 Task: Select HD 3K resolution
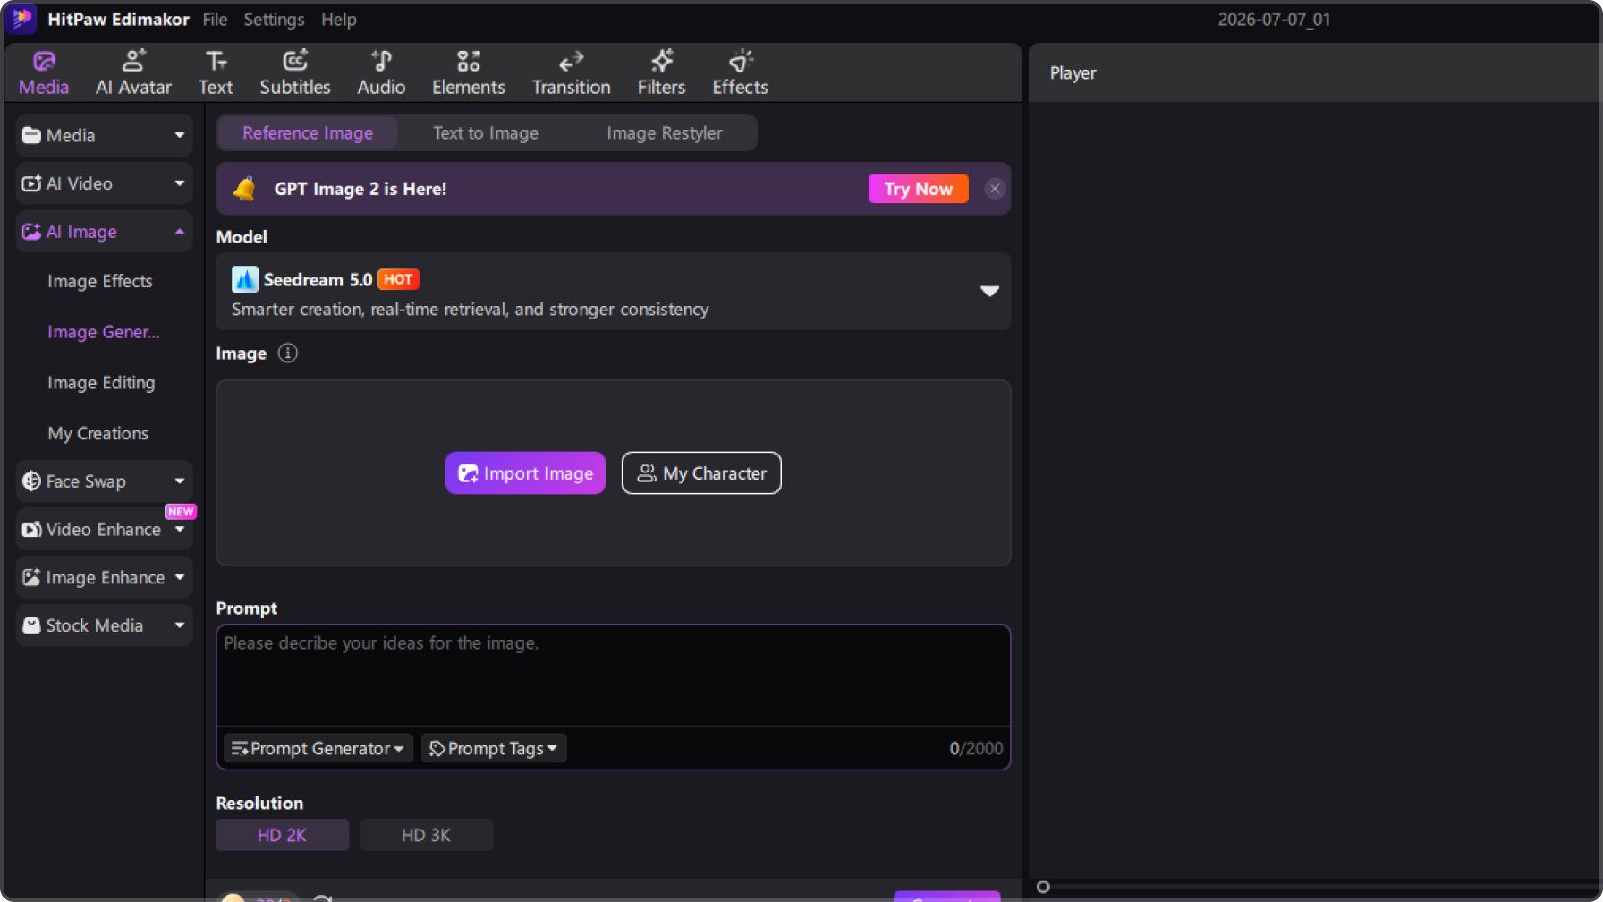tap(426, 835)
